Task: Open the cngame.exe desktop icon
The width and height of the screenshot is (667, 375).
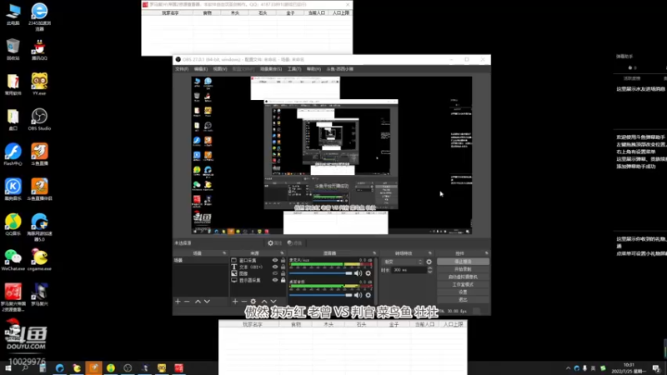Action: [39, 260]
